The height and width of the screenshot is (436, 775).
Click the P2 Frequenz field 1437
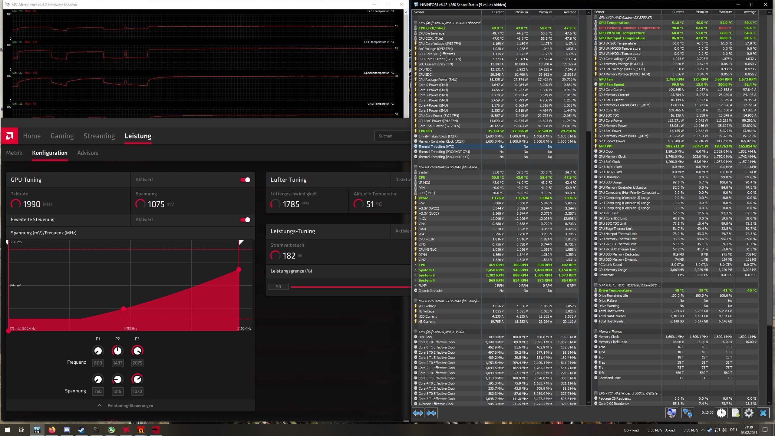[x=117, y=363]
